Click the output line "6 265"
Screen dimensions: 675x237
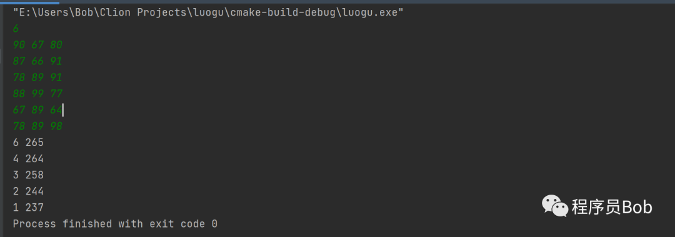pyautogui.click(x=28, y=143)
